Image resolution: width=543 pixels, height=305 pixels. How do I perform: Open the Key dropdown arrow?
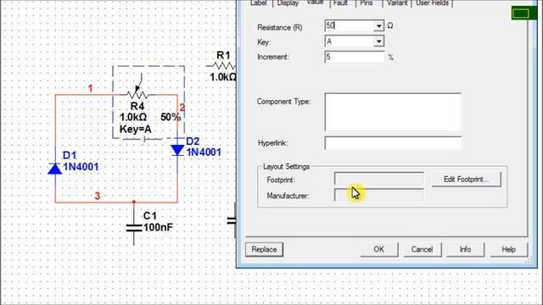379,42
